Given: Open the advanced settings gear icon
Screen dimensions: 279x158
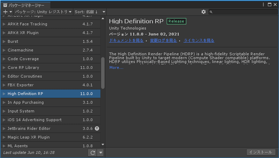Looking at the screenshot, I should click(203, 12).
